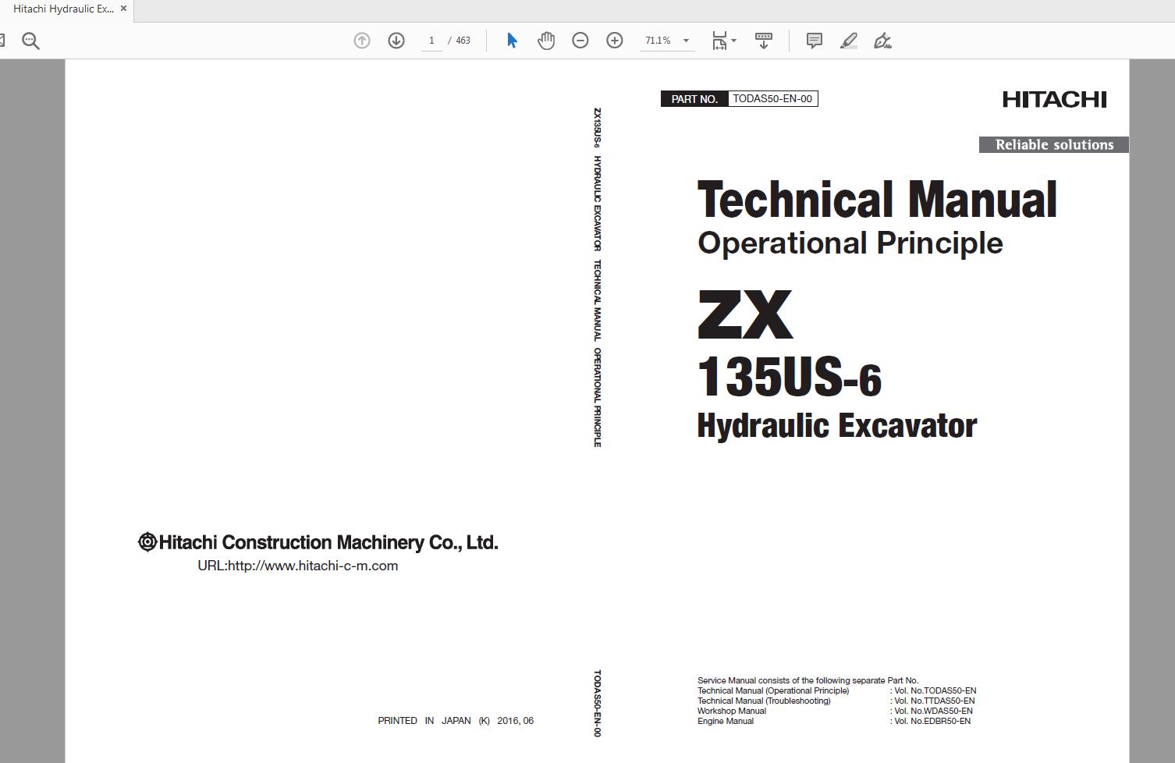Expand the page fit options dropdown
Viewport: 1175px width, 763px height.
(x=734, y=41)
